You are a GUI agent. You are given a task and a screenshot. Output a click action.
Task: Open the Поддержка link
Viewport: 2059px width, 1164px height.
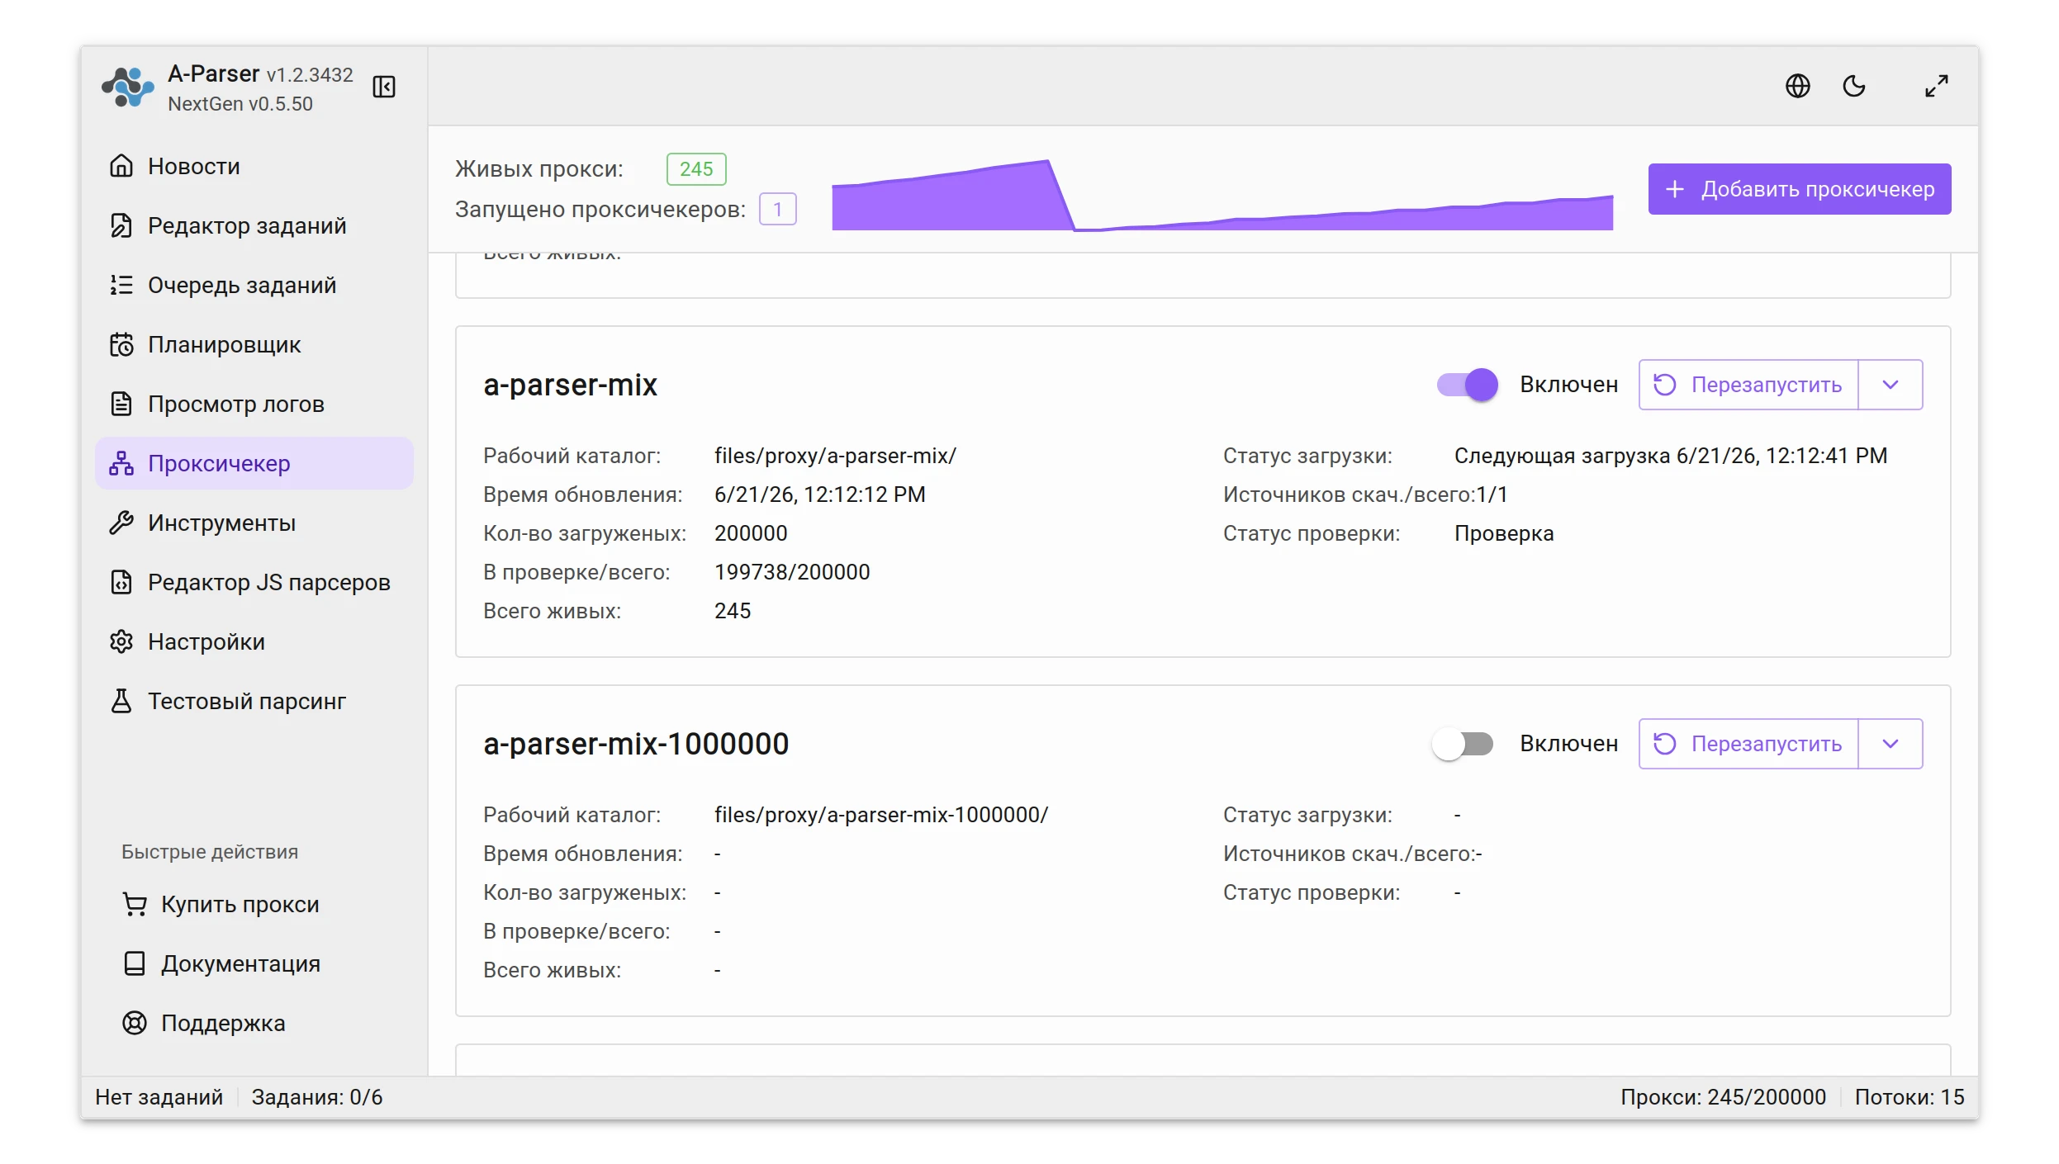pyautogui.click(x=254, y=1023)
